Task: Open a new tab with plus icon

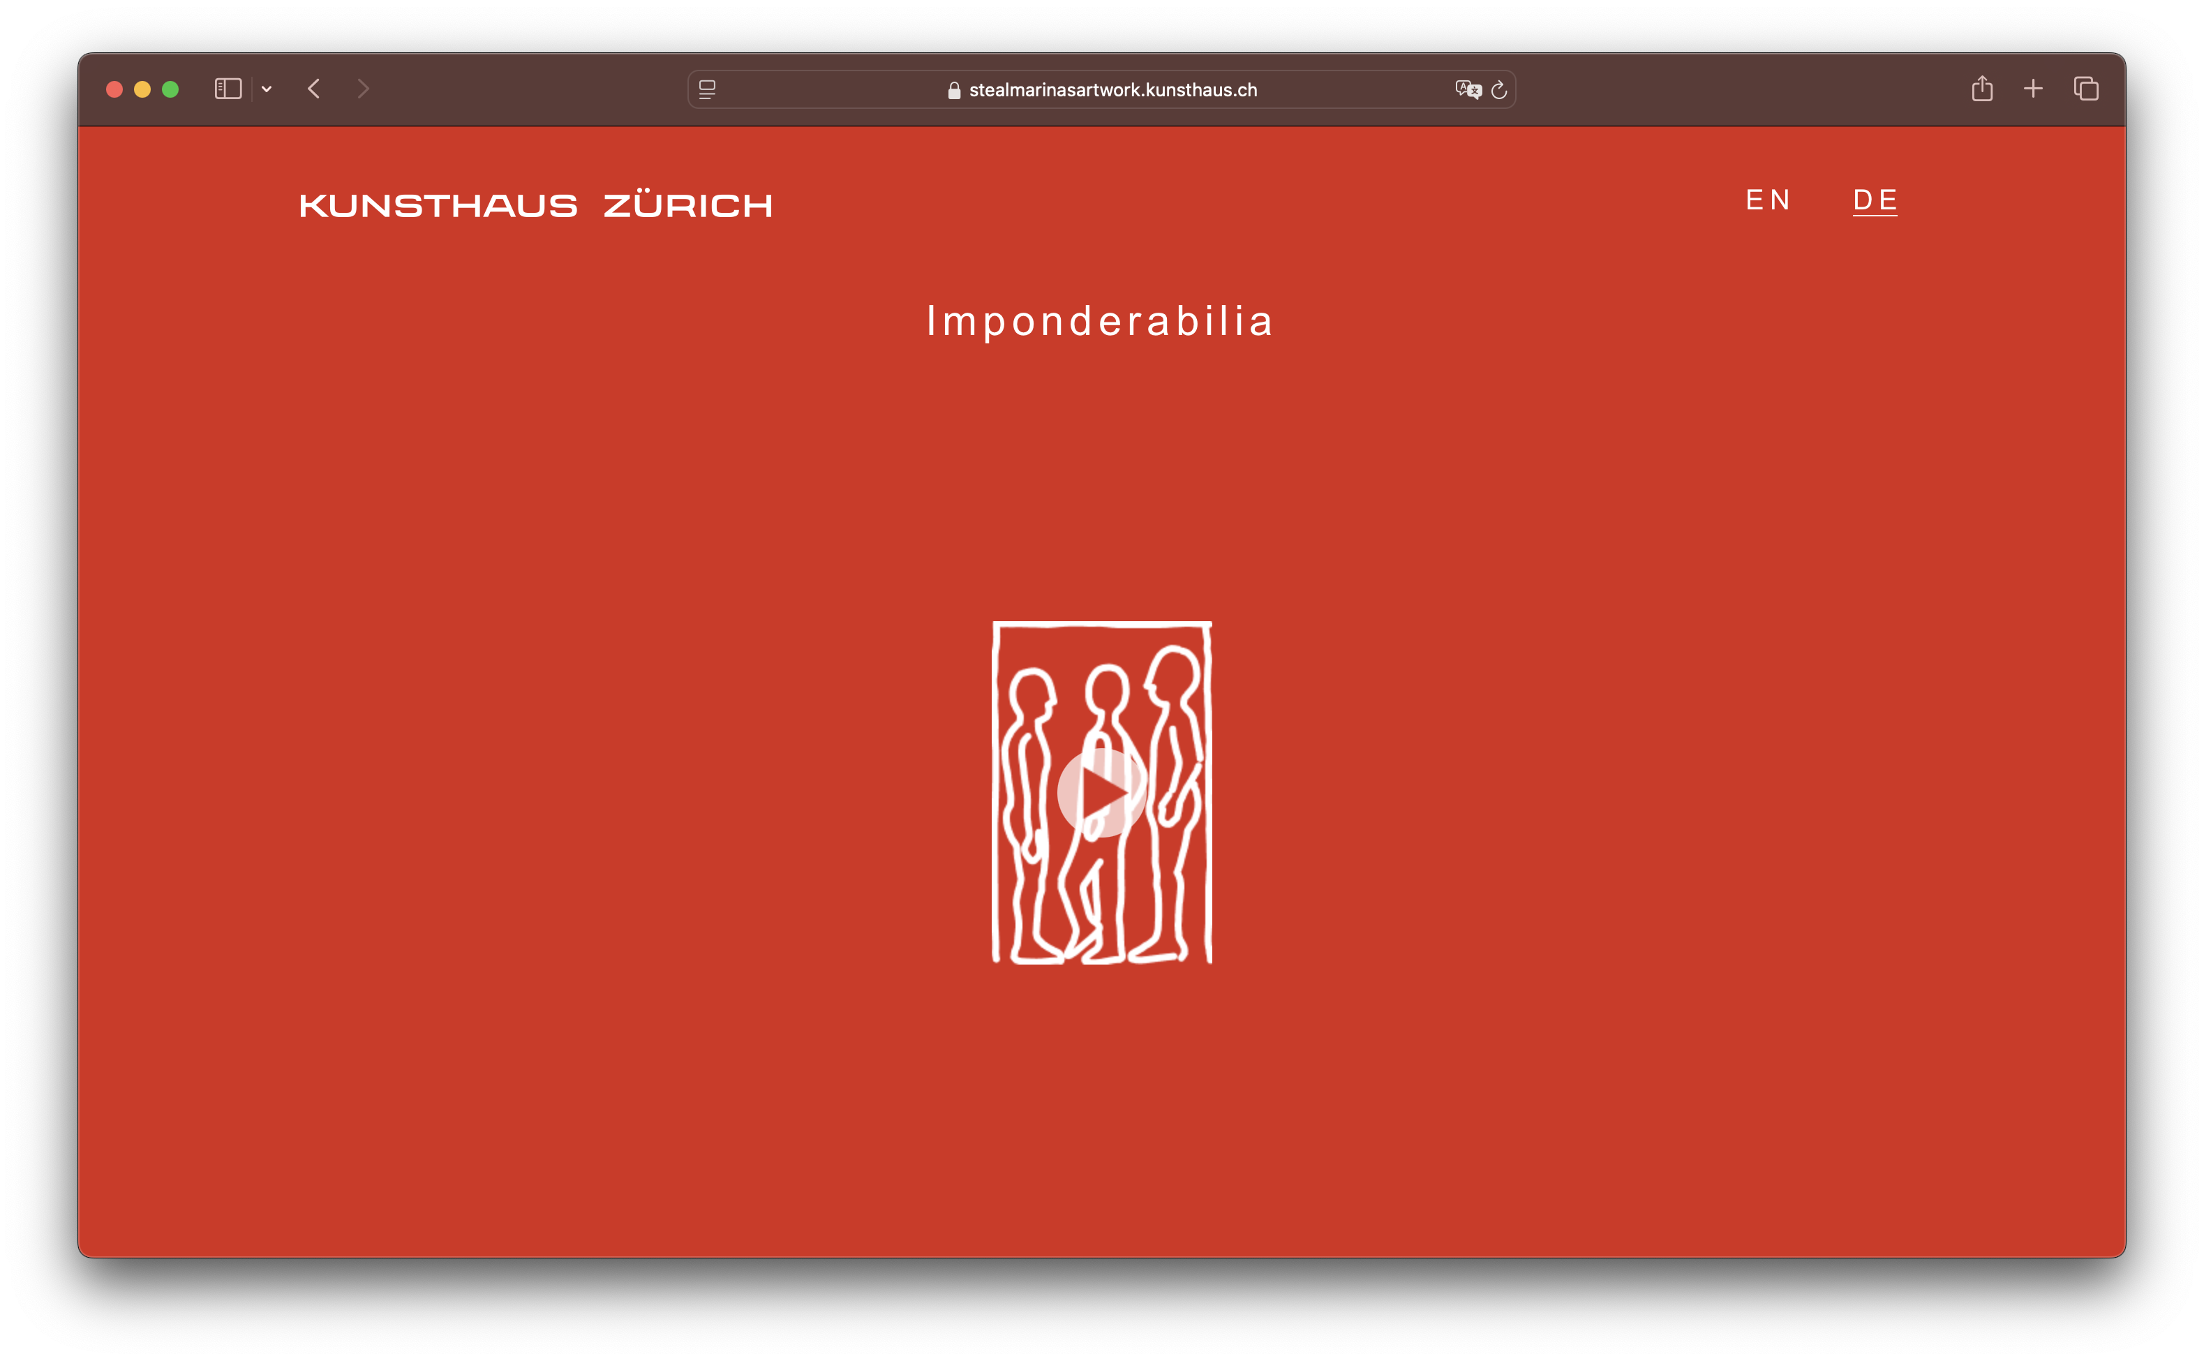Action: (x=2033, y=88)
